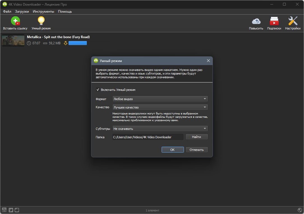Click the Вставить ссылку paste link icon
The height and width of the screenshot is (214, 304).
15,21
